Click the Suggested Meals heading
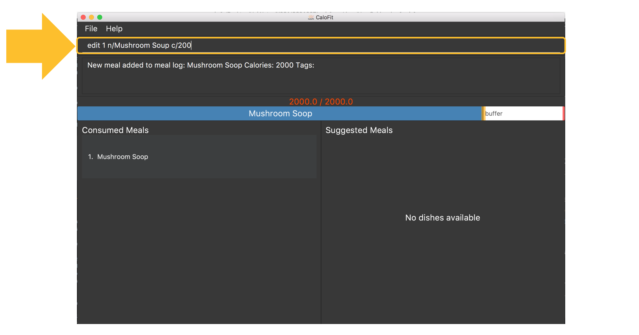 359,130
